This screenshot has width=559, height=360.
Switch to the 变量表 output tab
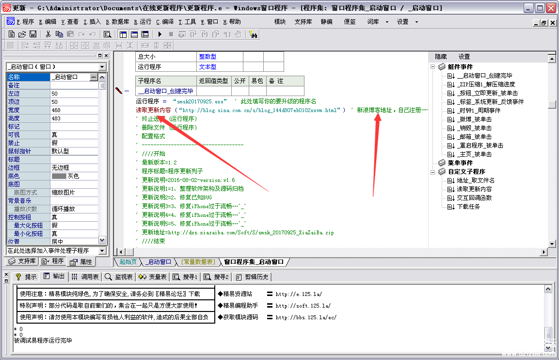tap(153, 277)
